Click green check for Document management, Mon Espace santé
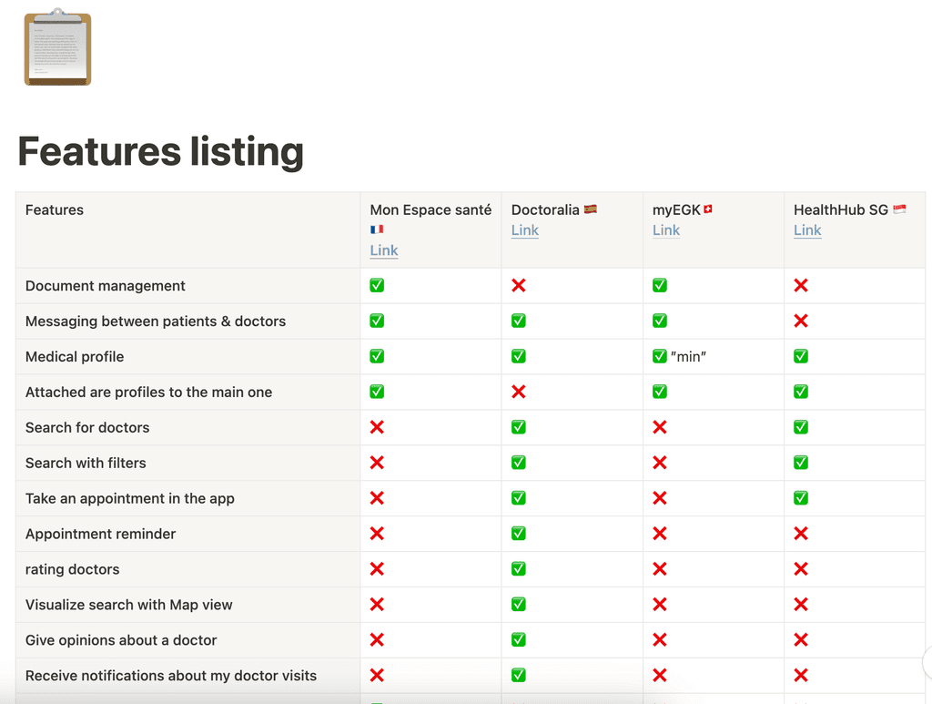This screenshot has height=704, width=932. [x=377, y=285]
